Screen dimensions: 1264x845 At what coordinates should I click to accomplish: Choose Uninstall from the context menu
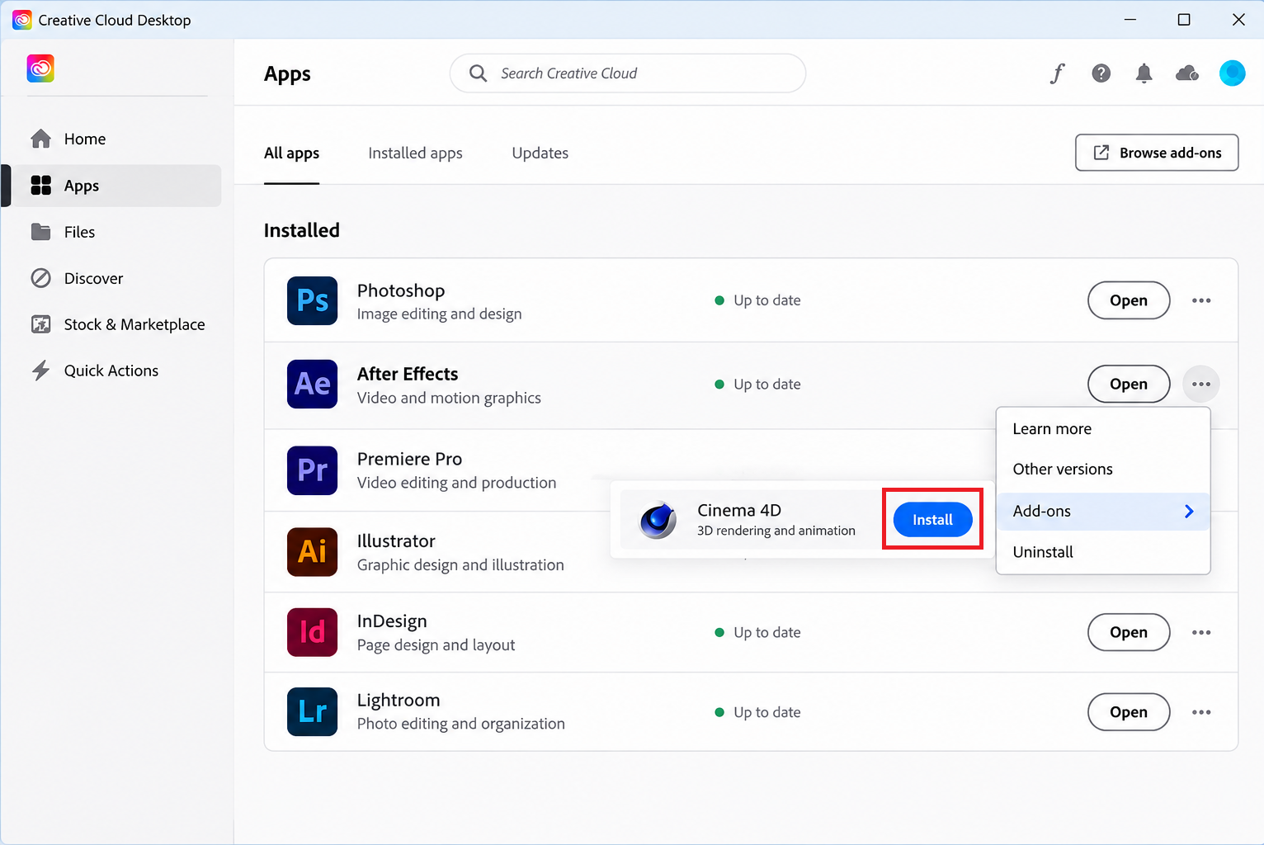(1103, 552)
